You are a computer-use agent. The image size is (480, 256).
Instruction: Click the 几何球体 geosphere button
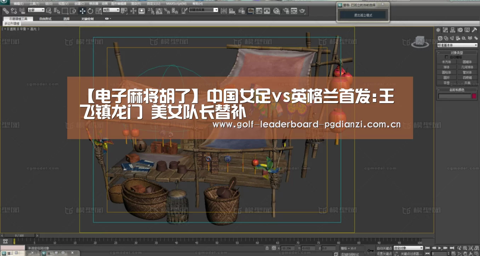pyautogui.click(x=467, y=67)
